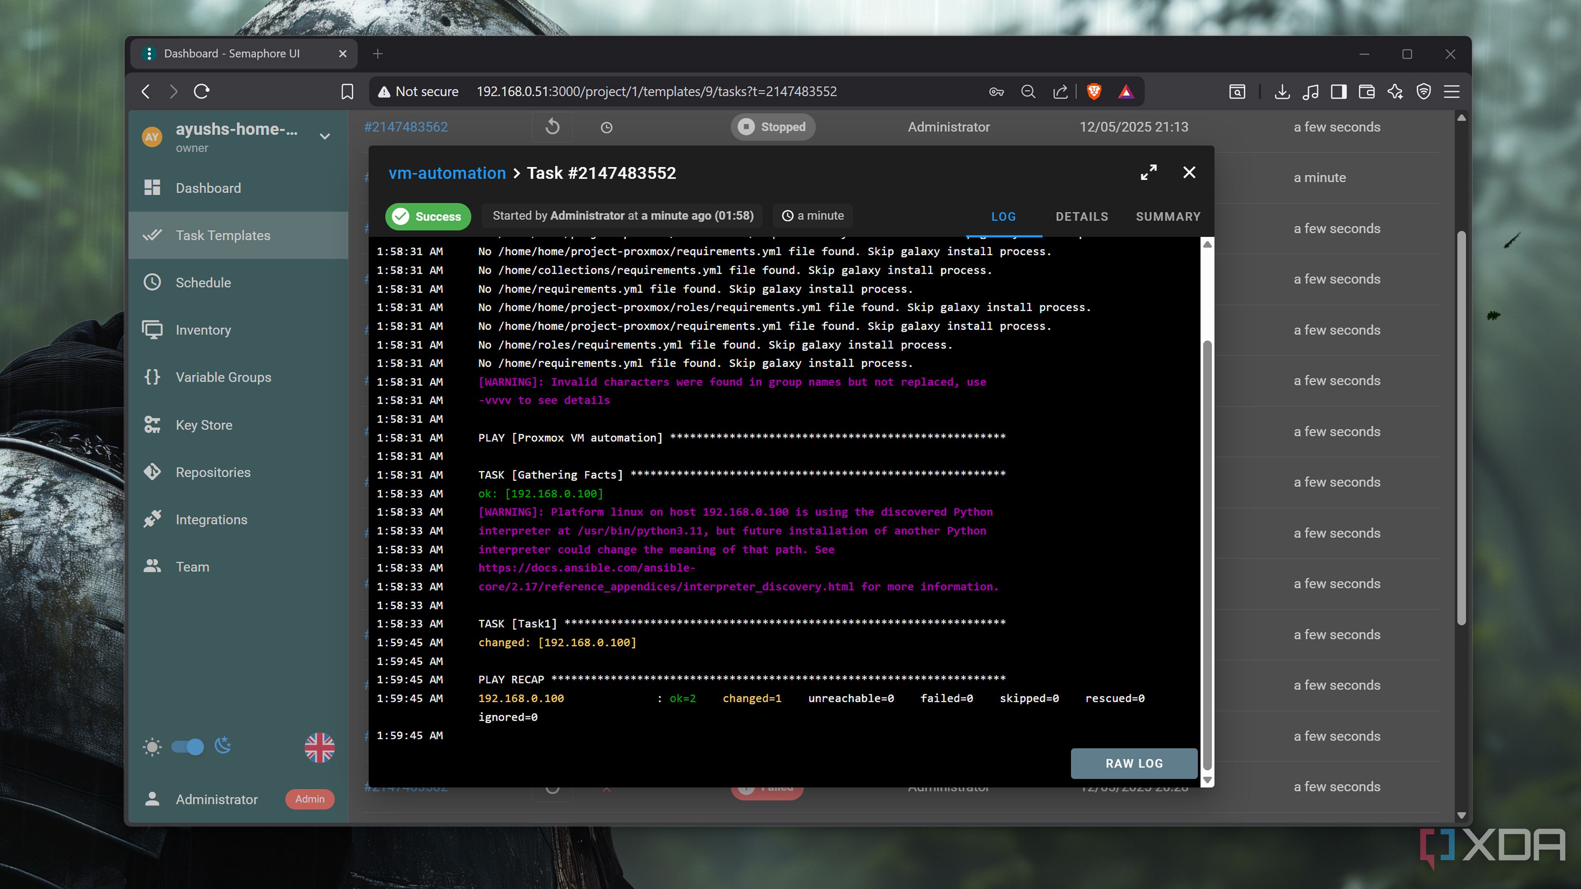Open the browser downloads icon

coord(1282,91)
